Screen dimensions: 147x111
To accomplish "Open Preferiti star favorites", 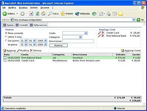I will [x=67, y=14].
